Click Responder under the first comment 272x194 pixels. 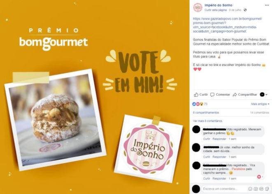pos(219,139)
